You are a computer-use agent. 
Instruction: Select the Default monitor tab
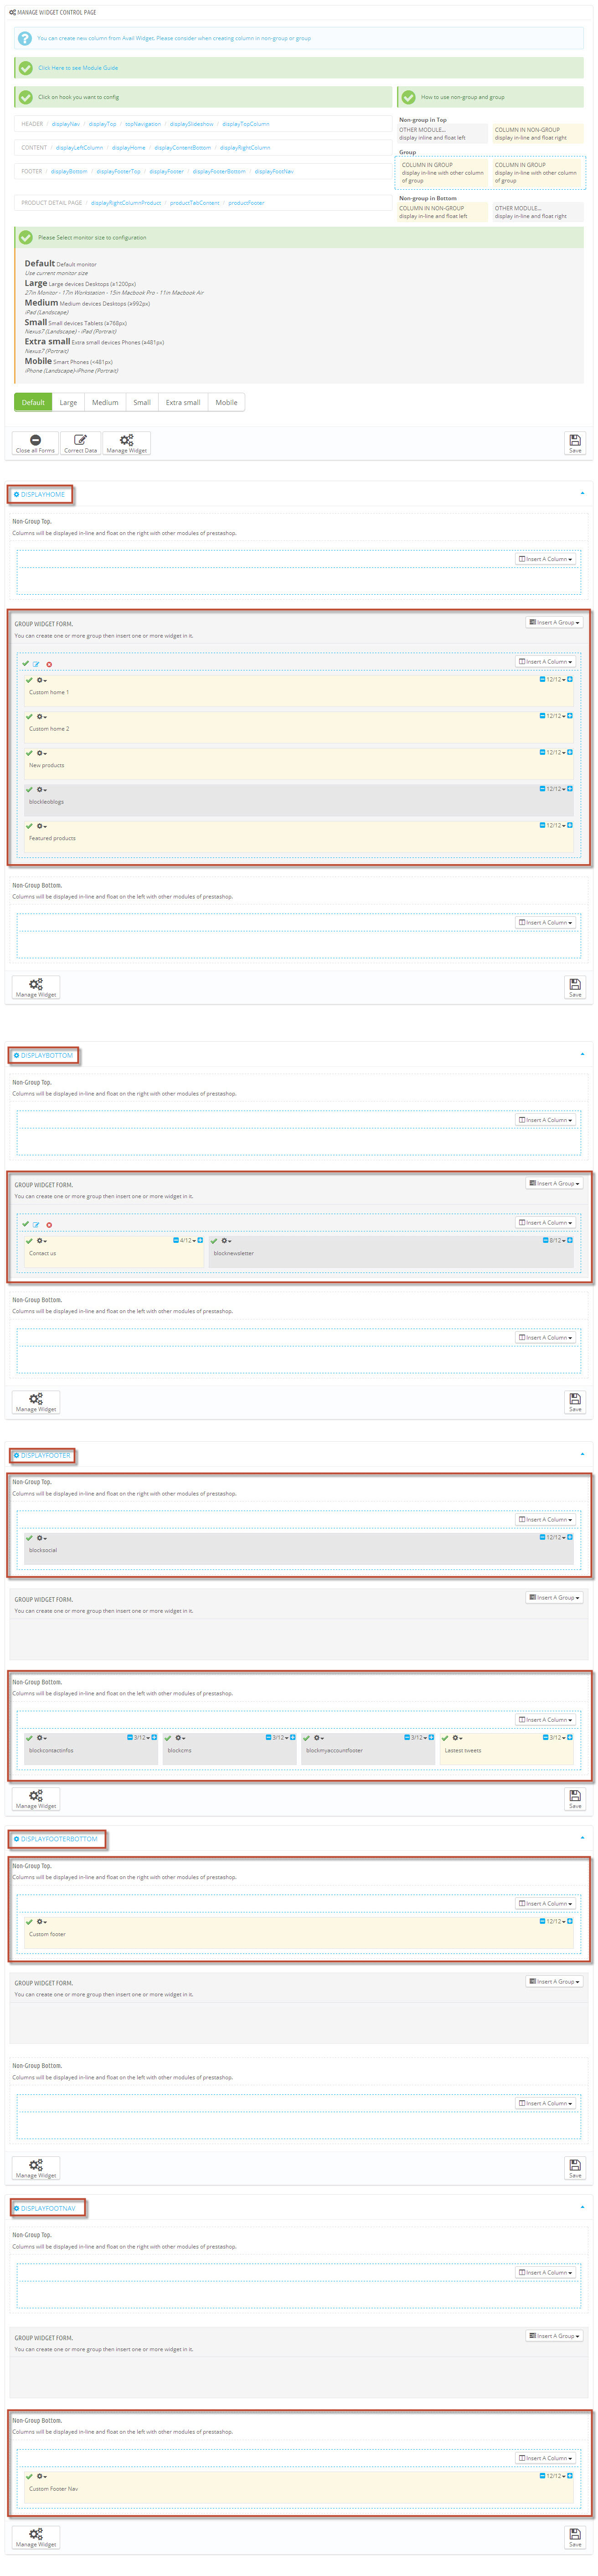click(x=33, y=402)
